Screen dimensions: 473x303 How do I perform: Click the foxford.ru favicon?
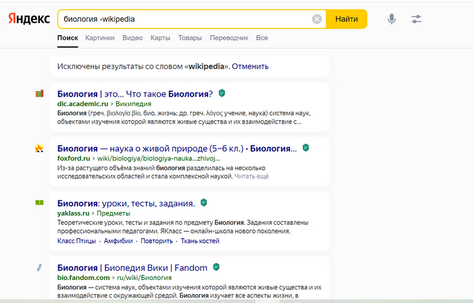tap(39, 148)
